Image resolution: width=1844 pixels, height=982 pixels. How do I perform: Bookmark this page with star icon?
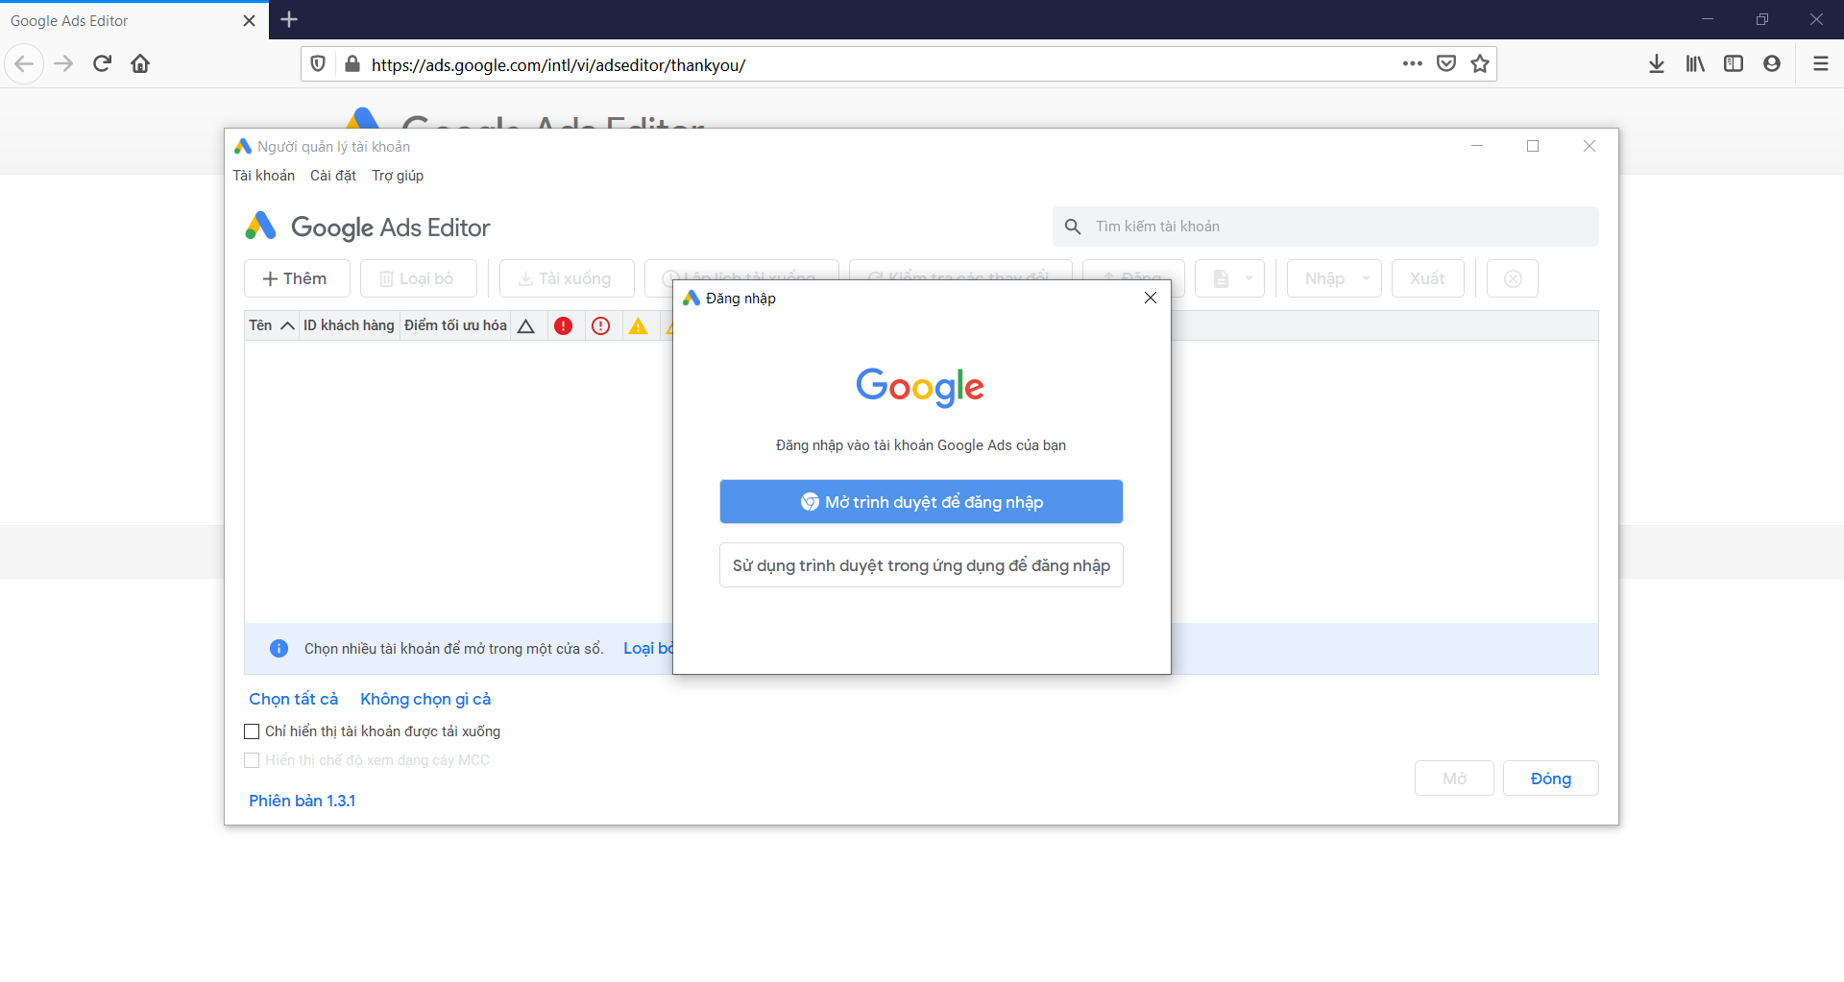pos(1480,63)
